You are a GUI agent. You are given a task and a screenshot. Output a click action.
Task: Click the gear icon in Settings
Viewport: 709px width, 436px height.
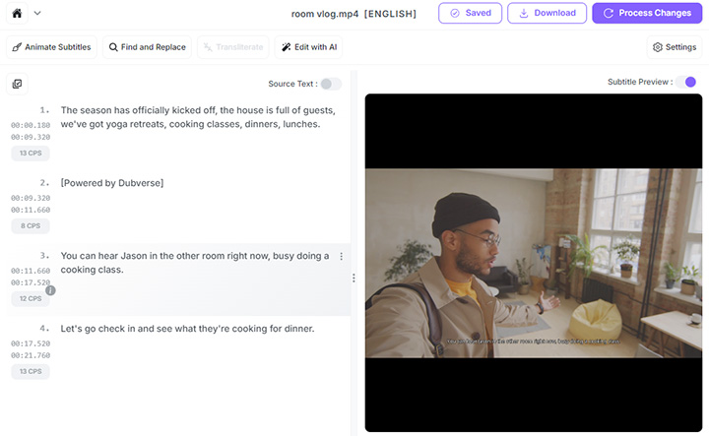(x=658, y=47)
